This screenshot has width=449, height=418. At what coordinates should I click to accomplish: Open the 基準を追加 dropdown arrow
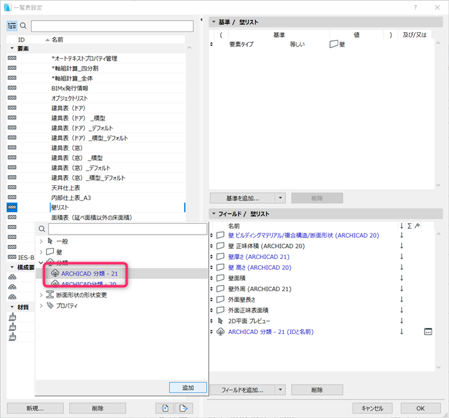click(280, 198)
